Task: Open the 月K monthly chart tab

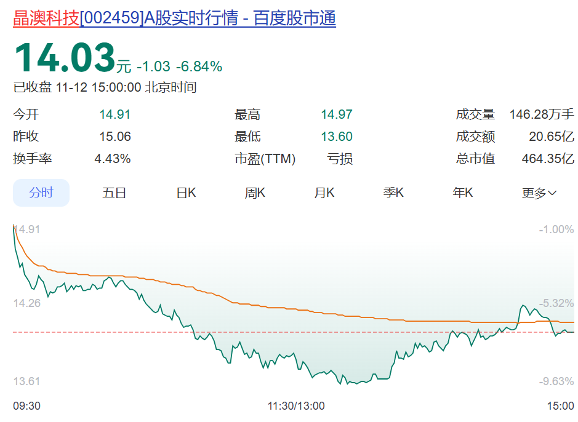Action: (x=324, y=193)
